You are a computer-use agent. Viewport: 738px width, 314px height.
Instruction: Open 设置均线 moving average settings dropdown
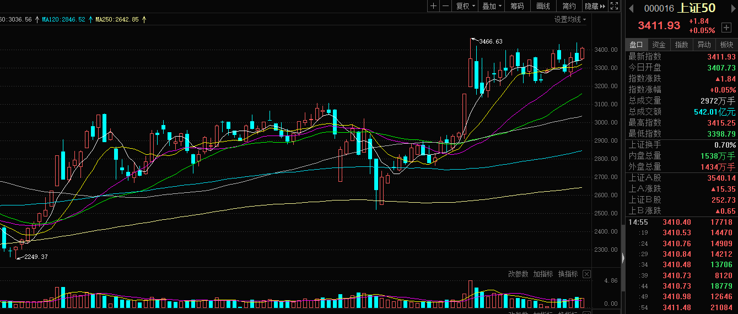point(570,19)
